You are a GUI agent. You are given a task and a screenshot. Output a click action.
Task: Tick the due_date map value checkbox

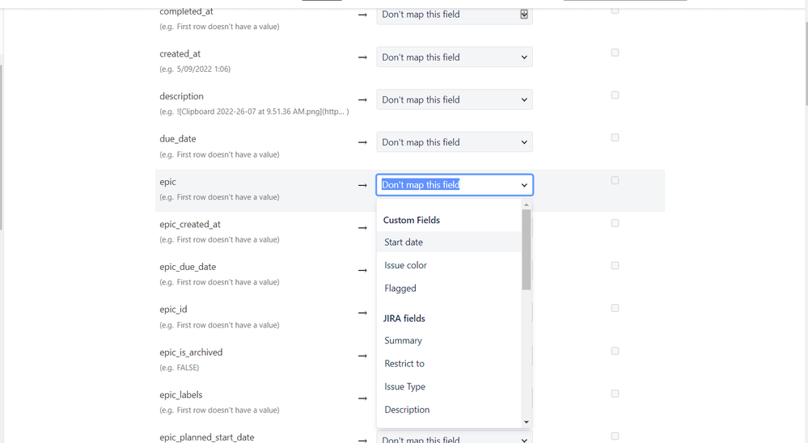pyautogui.click(x=615, y=137)
